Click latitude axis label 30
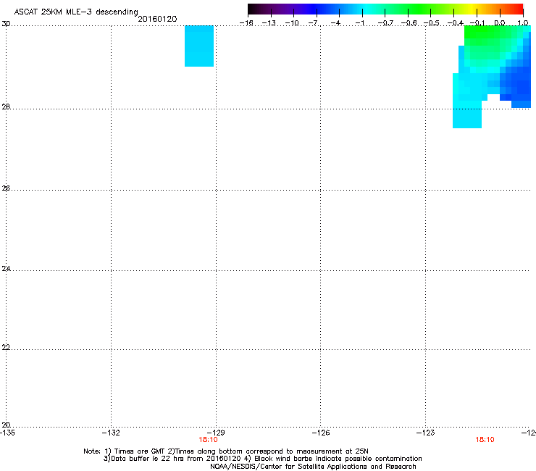The height and width of the screenshot is (471, 536). pos(6,24)
